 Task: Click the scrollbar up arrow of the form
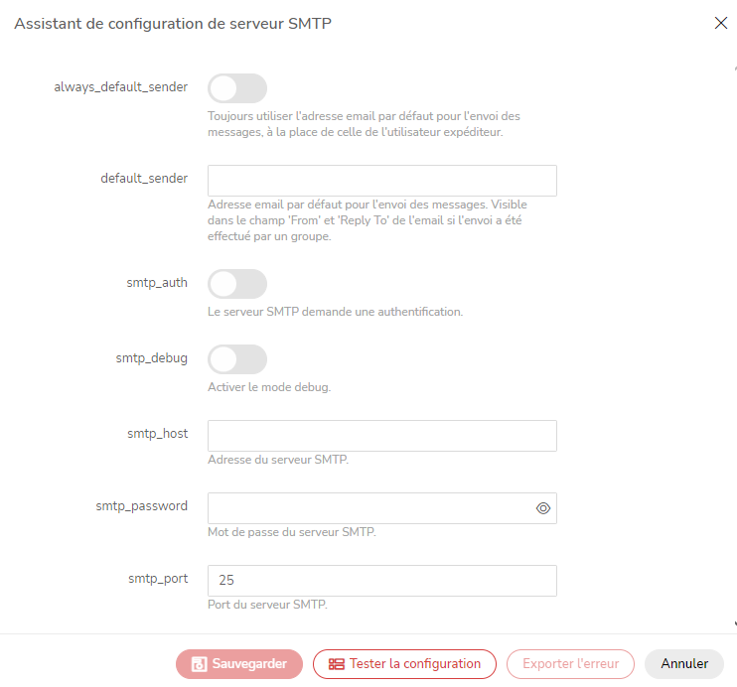[x=735, y=69]
